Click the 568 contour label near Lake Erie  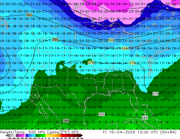(x=125, y=49)
